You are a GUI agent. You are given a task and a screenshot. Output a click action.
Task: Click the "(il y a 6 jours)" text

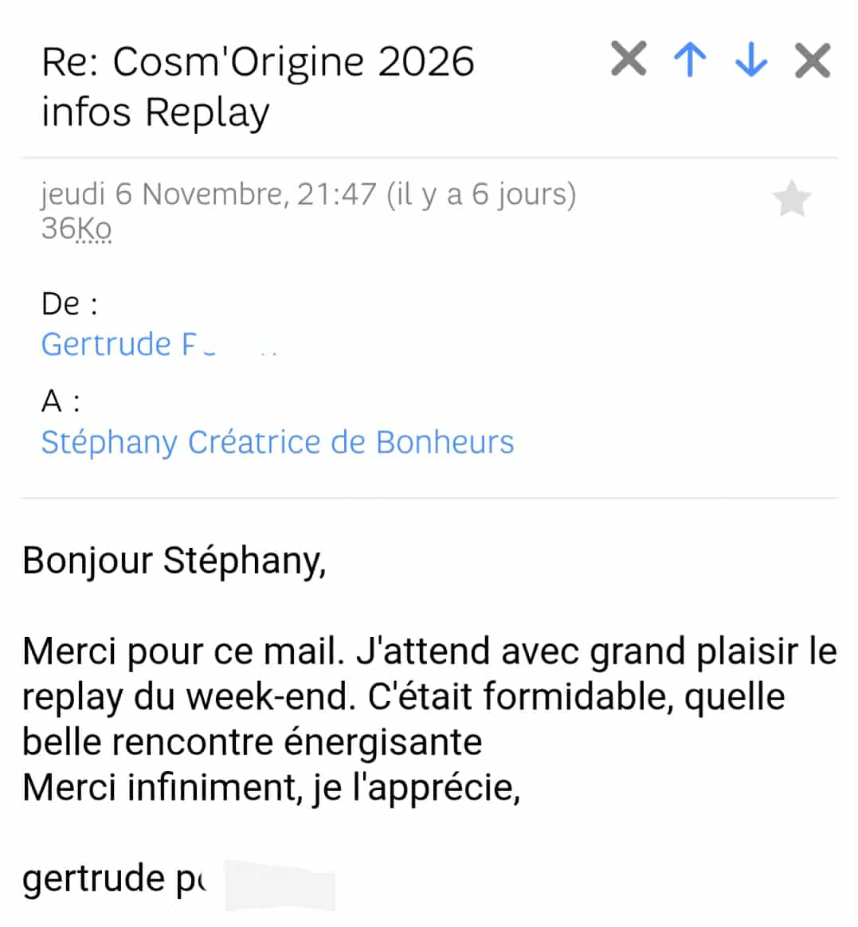480,194
